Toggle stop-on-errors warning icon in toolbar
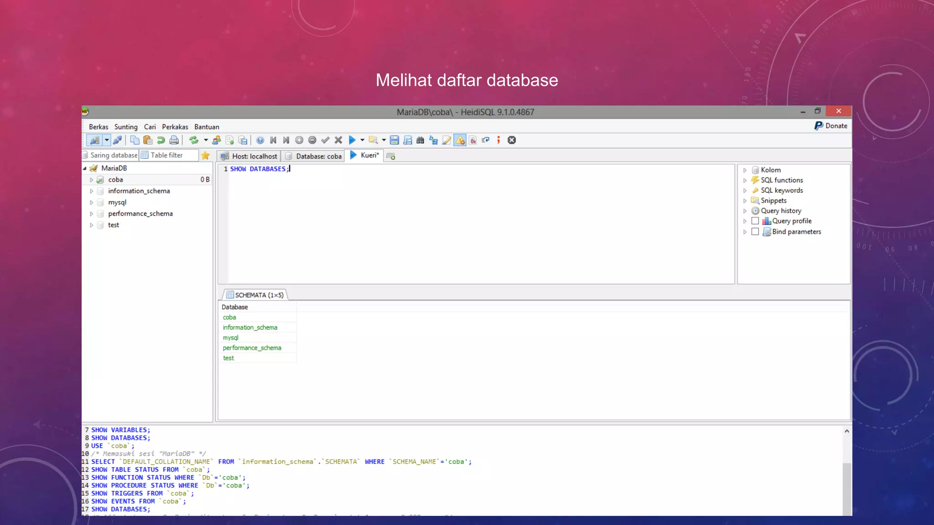 point(460,140)
